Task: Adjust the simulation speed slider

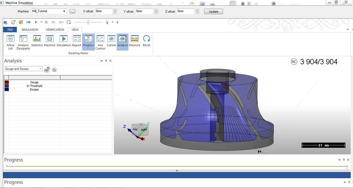Action: [x=88, y=22]
